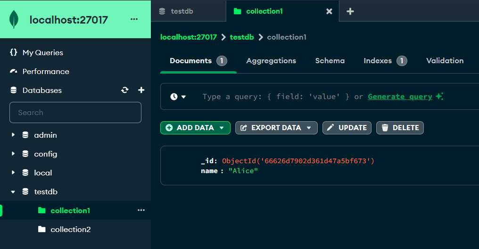
Task: Focus the database Search input field
Action: (75, 112)
